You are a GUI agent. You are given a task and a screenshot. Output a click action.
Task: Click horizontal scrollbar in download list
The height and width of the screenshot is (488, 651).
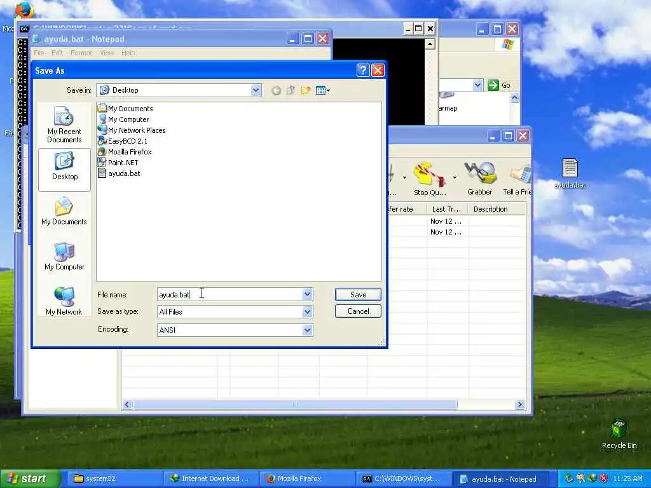295,405
